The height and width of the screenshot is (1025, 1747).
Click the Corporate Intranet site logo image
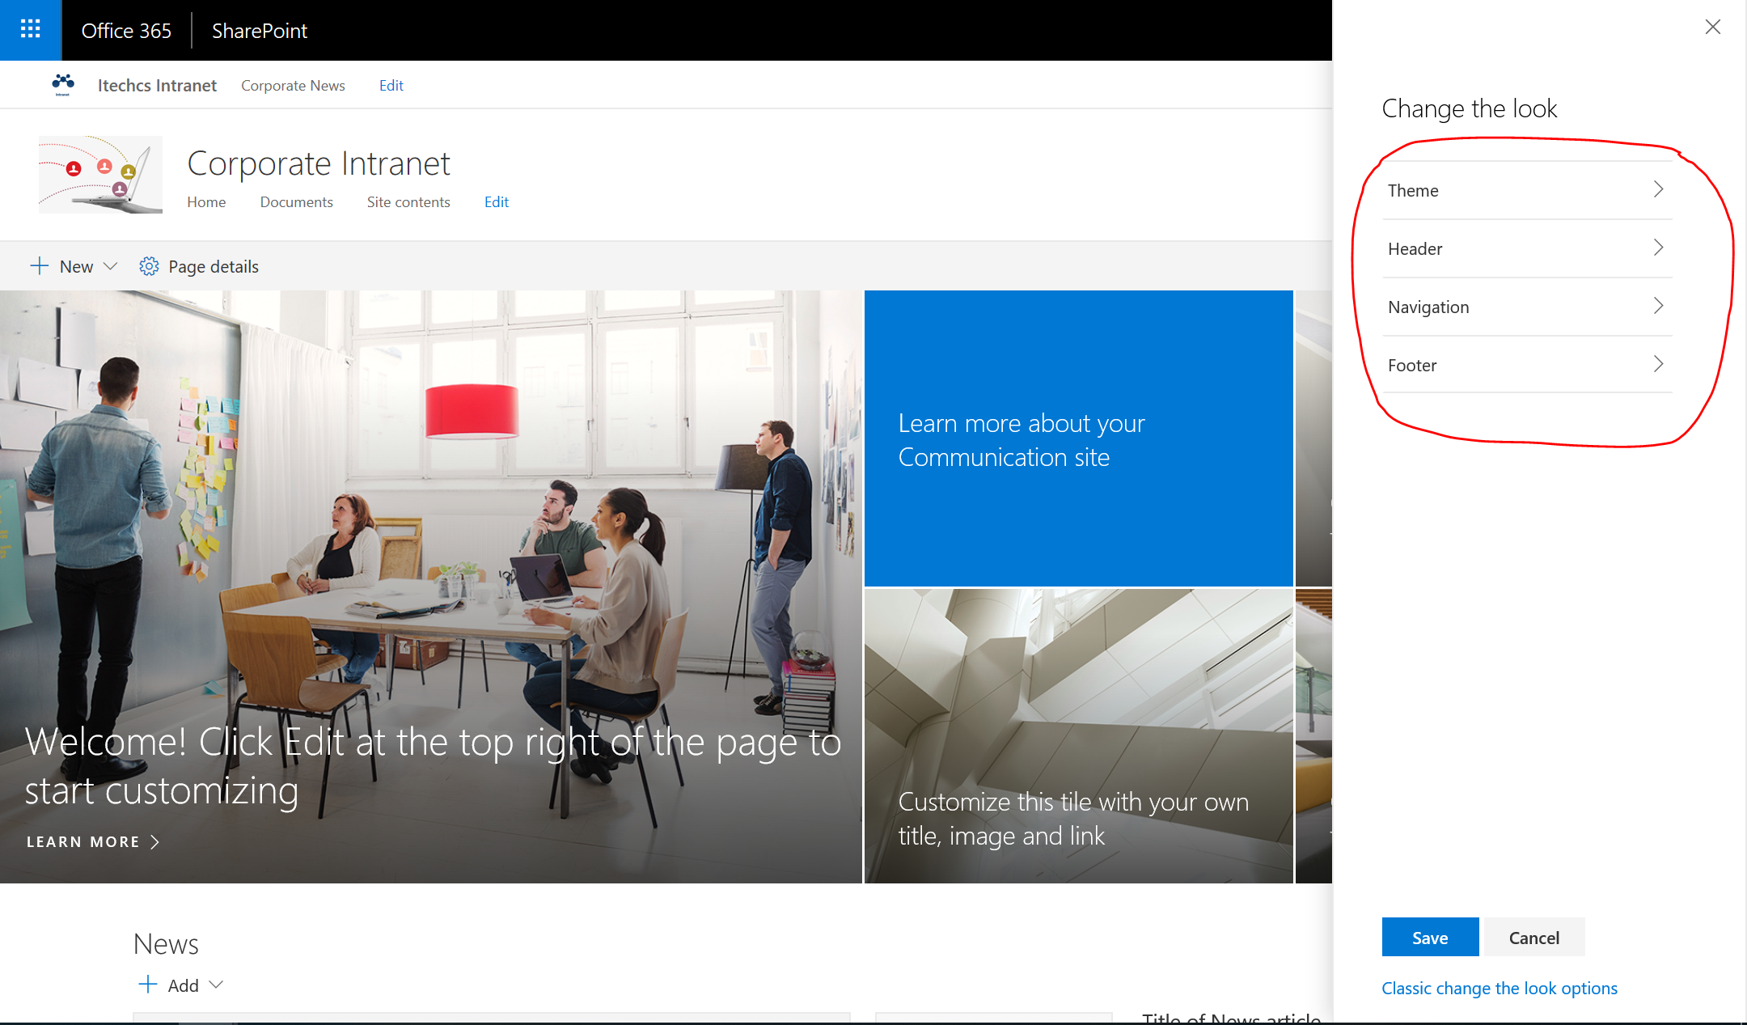tap(100, 175)
